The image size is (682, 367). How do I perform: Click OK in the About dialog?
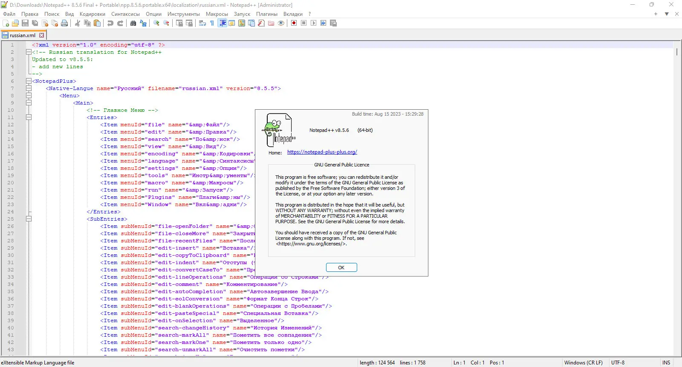coord(341,268)
